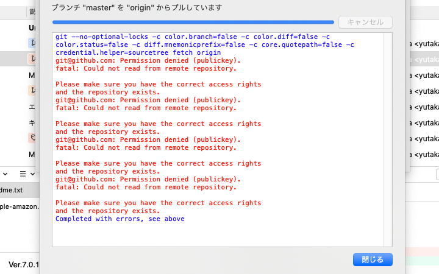The image size is (439, 274).
Task: Click the ple-amazon file entry
Action: click(20, 206)
